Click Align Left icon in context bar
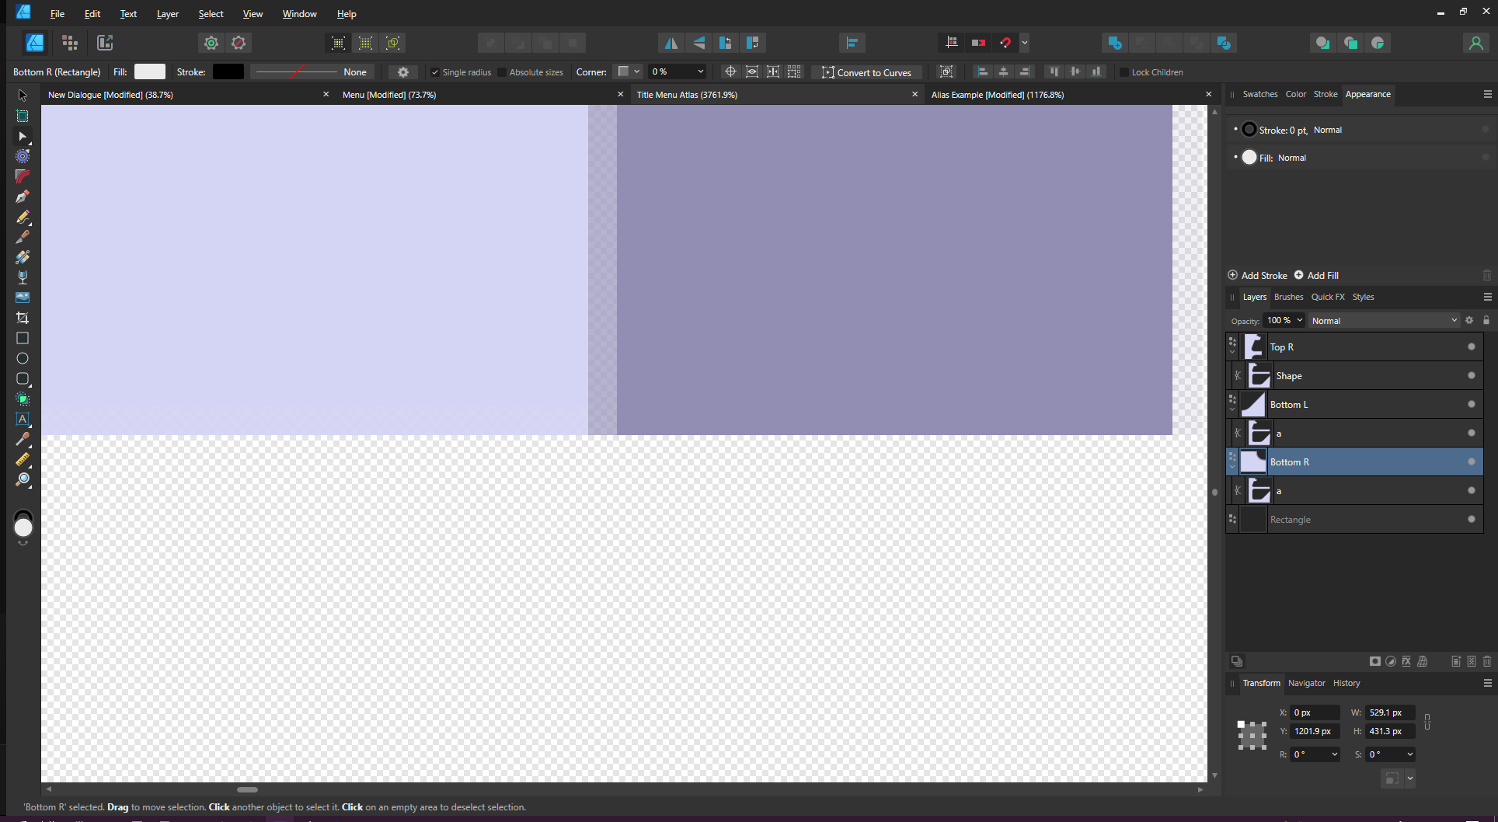The width and height of the screenshot is (1498, 822). point(982,71)
